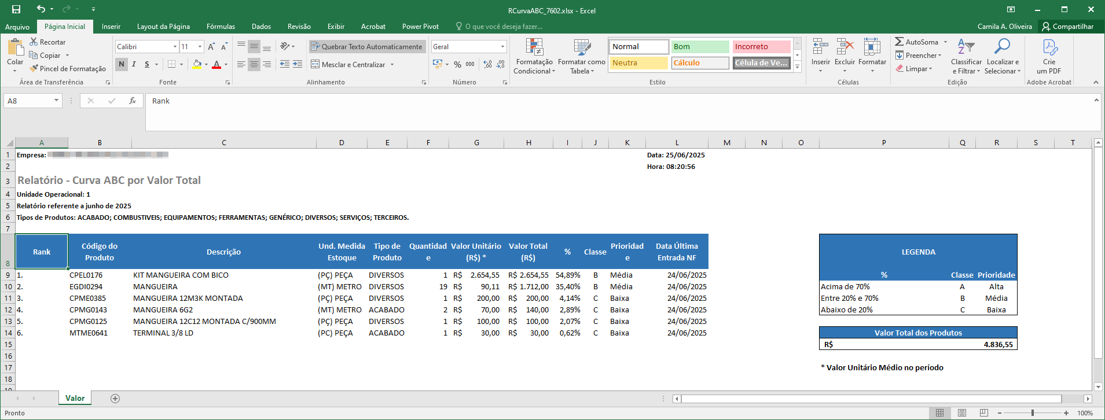The width and height of the screenshot is (1105, 420).
Task: Undo the last action
Action: click(41, 9)
